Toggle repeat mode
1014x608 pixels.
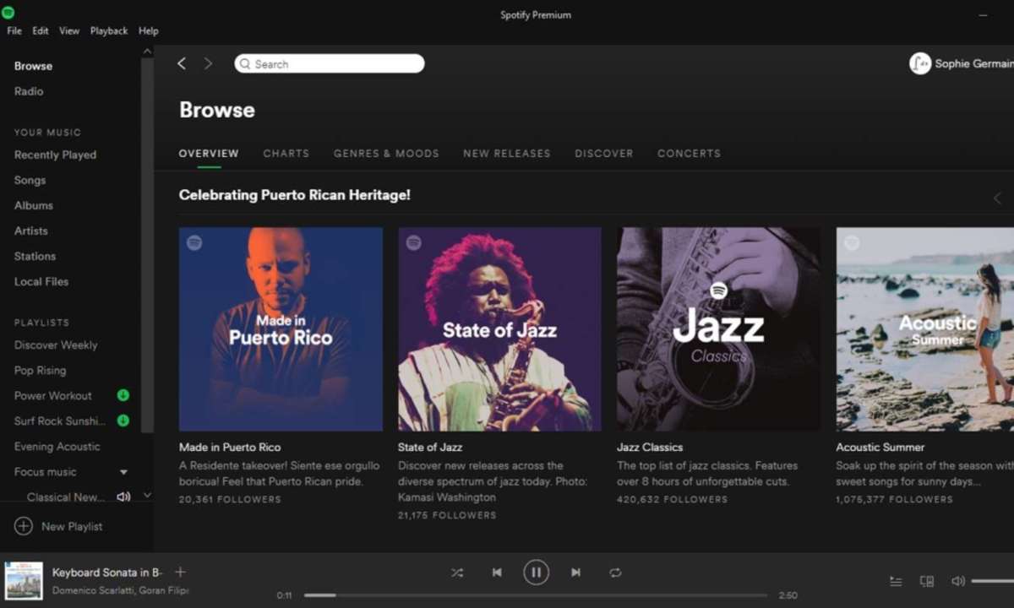click(615, 573)
